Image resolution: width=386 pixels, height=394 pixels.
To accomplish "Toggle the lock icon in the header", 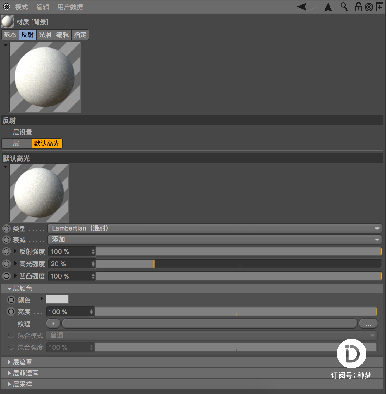I will (358, 6).
